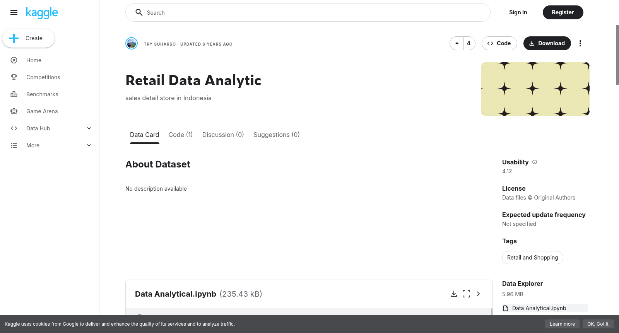This screenshot has height=333, width=619.
Task: Open next file with chevron arrow
Action: (479, 294)
